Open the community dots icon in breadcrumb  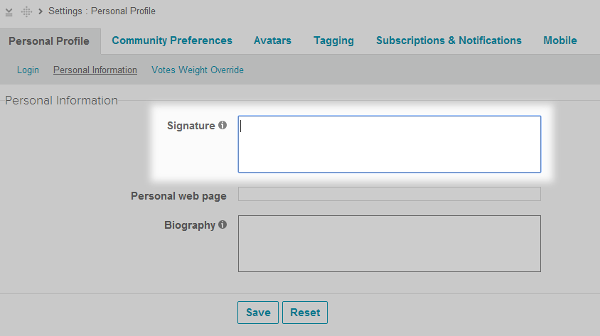pyautogui.click(x=27, y=12)
